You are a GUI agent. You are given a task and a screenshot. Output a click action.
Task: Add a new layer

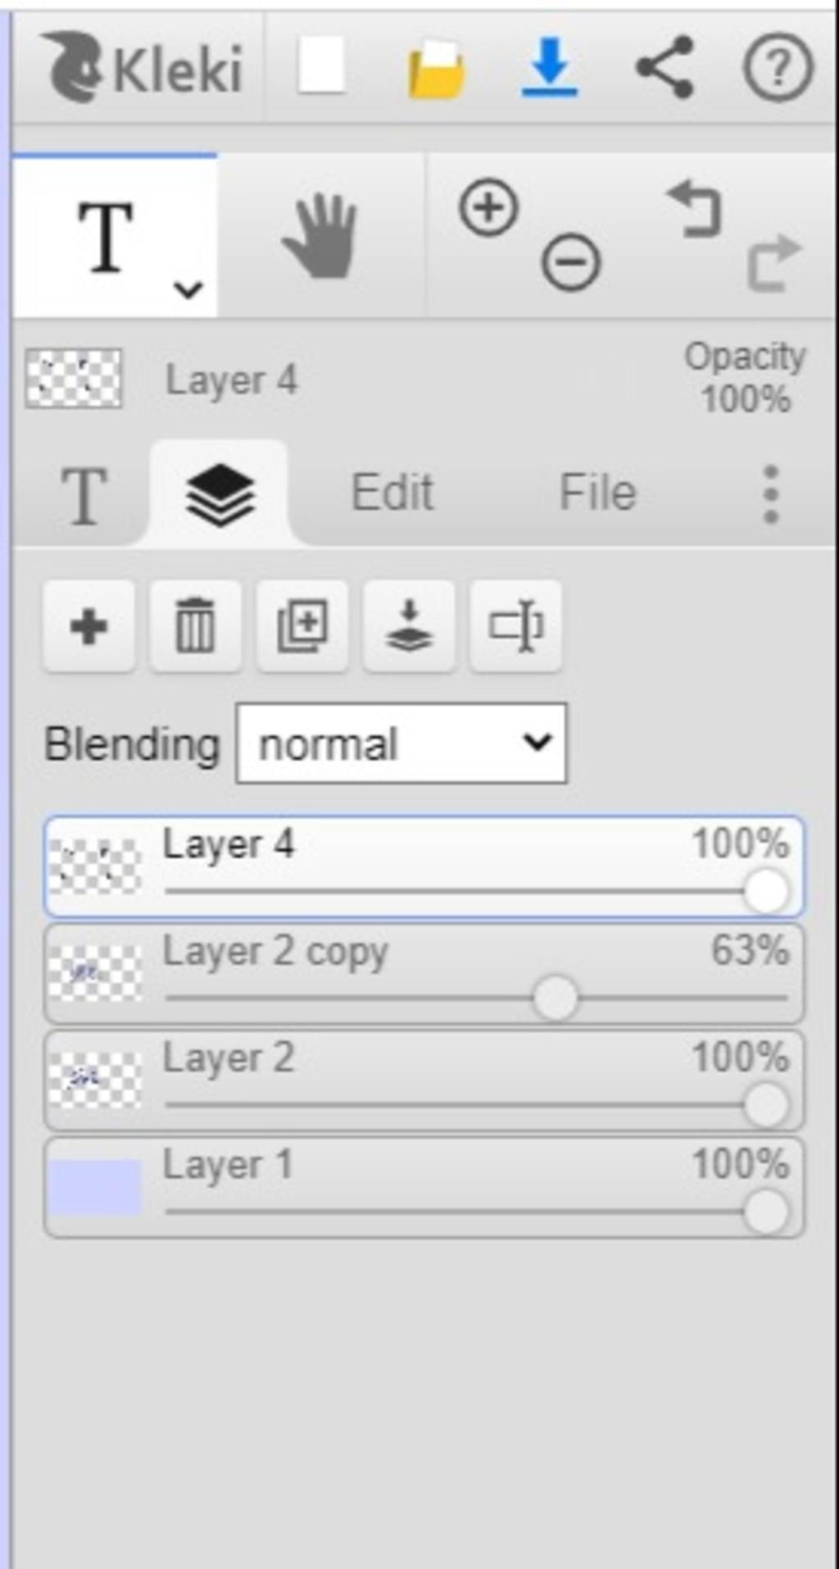(x=88, y=627)
